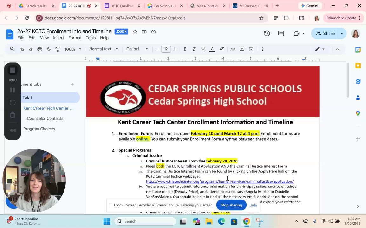Open the Edit menu
Image resolution: width=366 pixels, height=228 pixels.
32,38
